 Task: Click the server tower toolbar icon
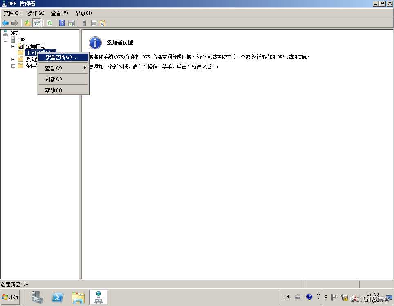click(x=85, y=23)
